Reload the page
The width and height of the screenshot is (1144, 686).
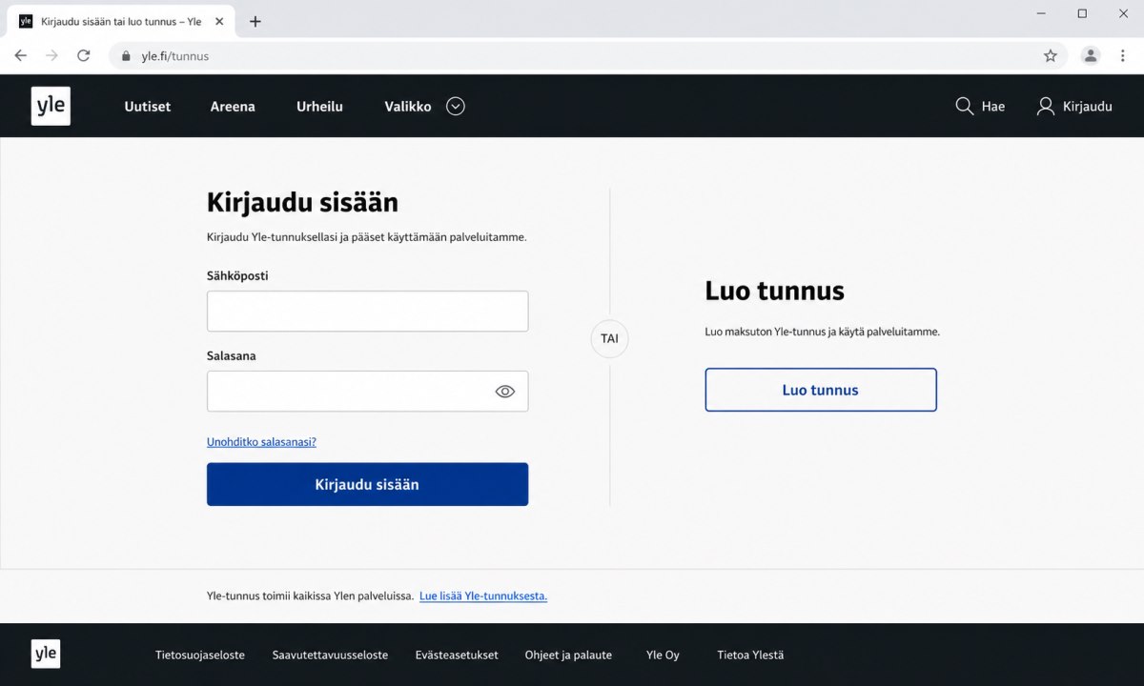(83, 55)
